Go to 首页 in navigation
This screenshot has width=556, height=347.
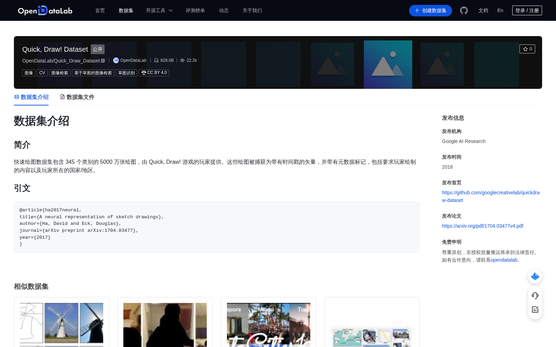click(100, 10)
